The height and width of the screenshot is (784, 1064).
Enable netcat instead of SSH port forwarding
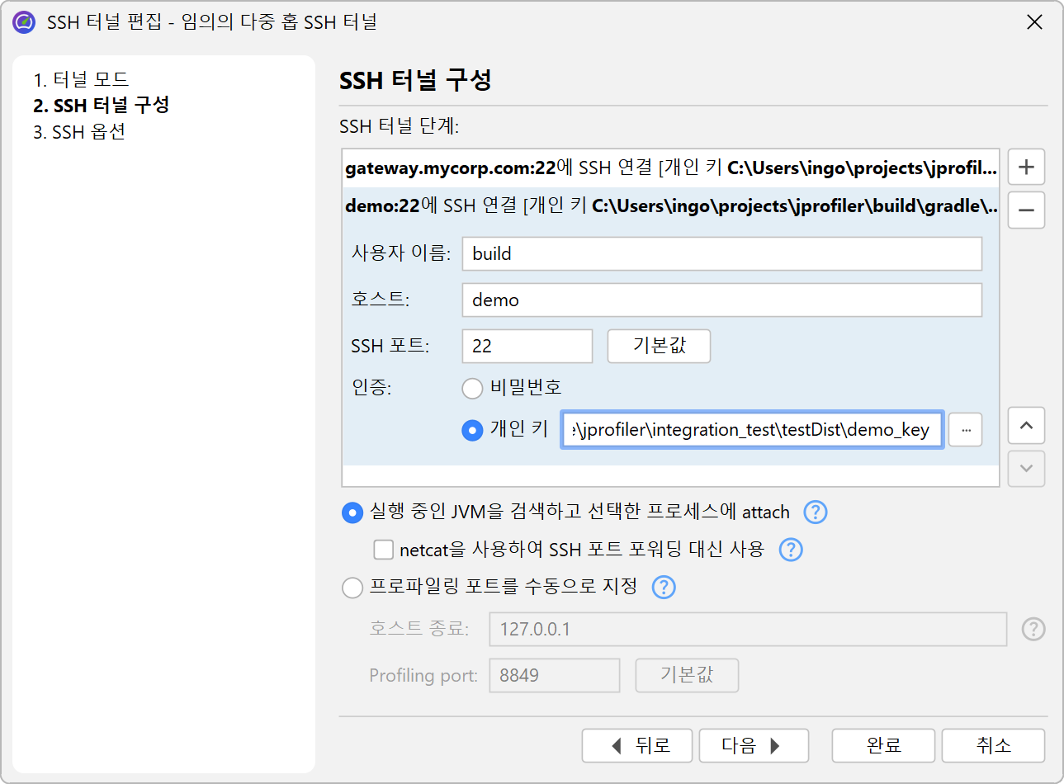coord(384,550)
